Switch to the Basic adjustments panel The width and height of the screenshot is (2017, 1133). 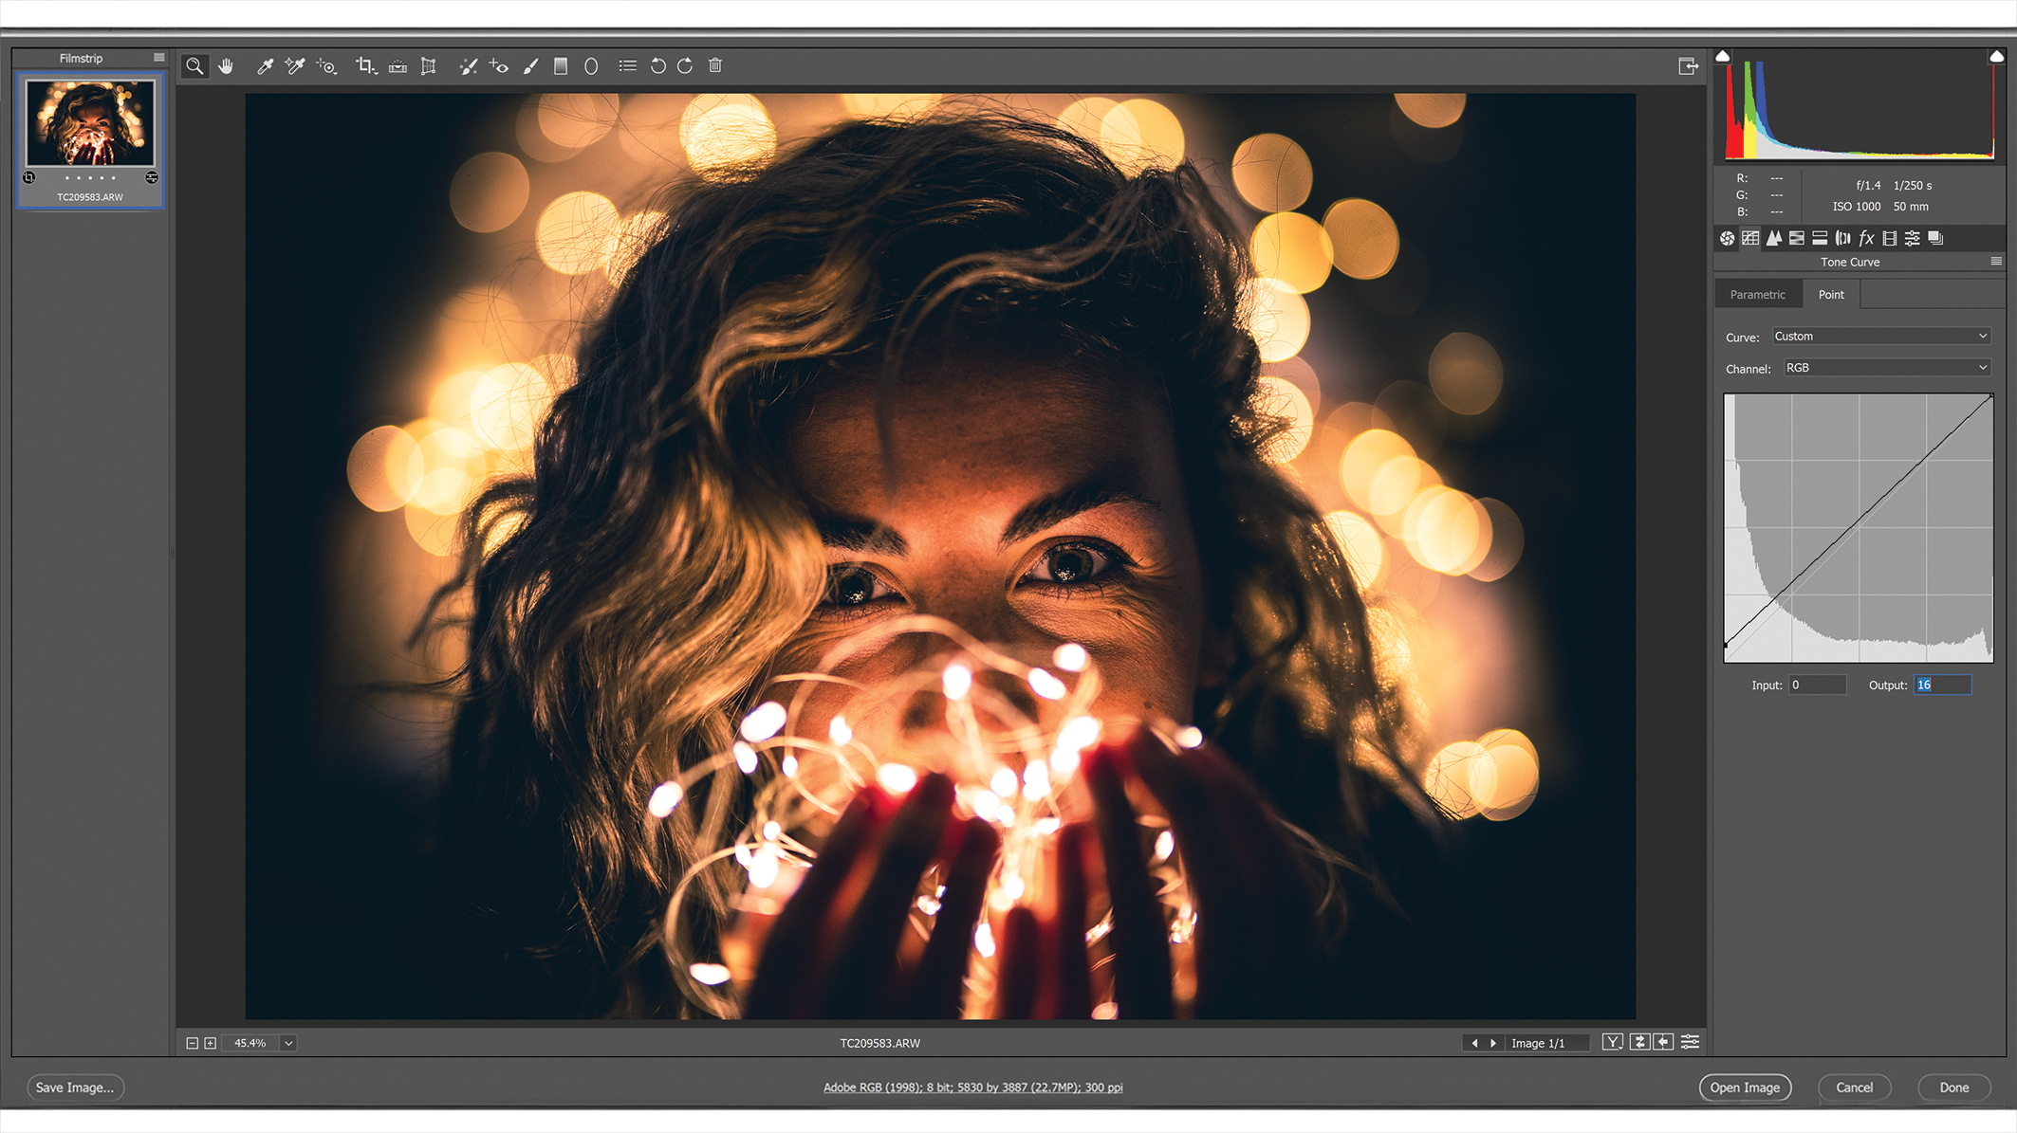(x=1728, y=239)
